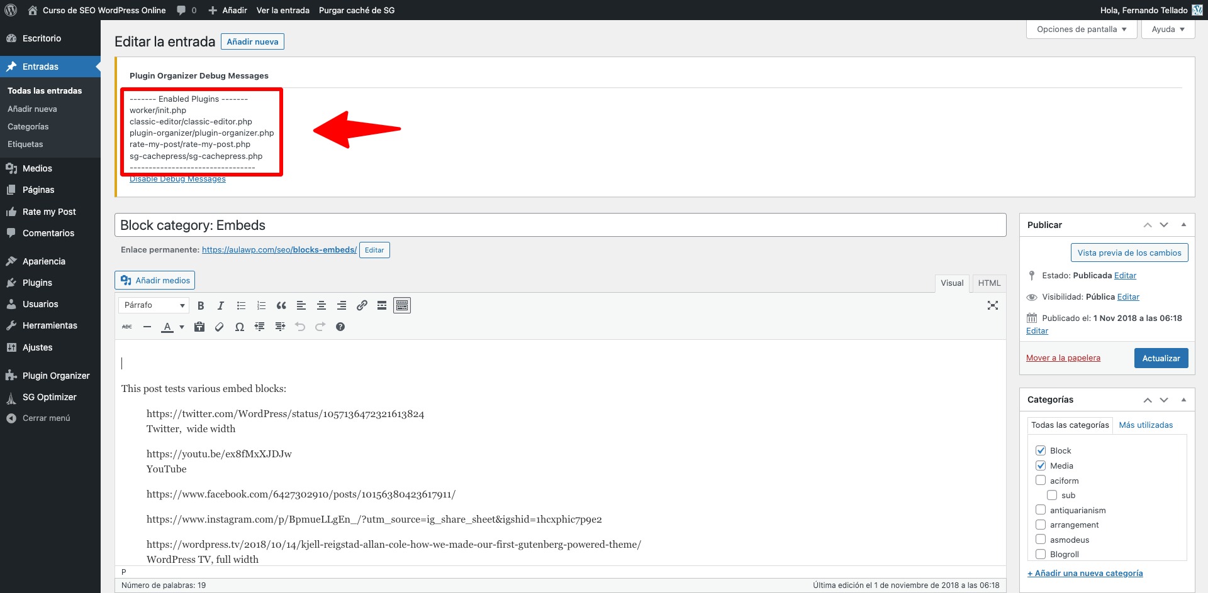Move Categorías box down

click(x=1164, y=400)
